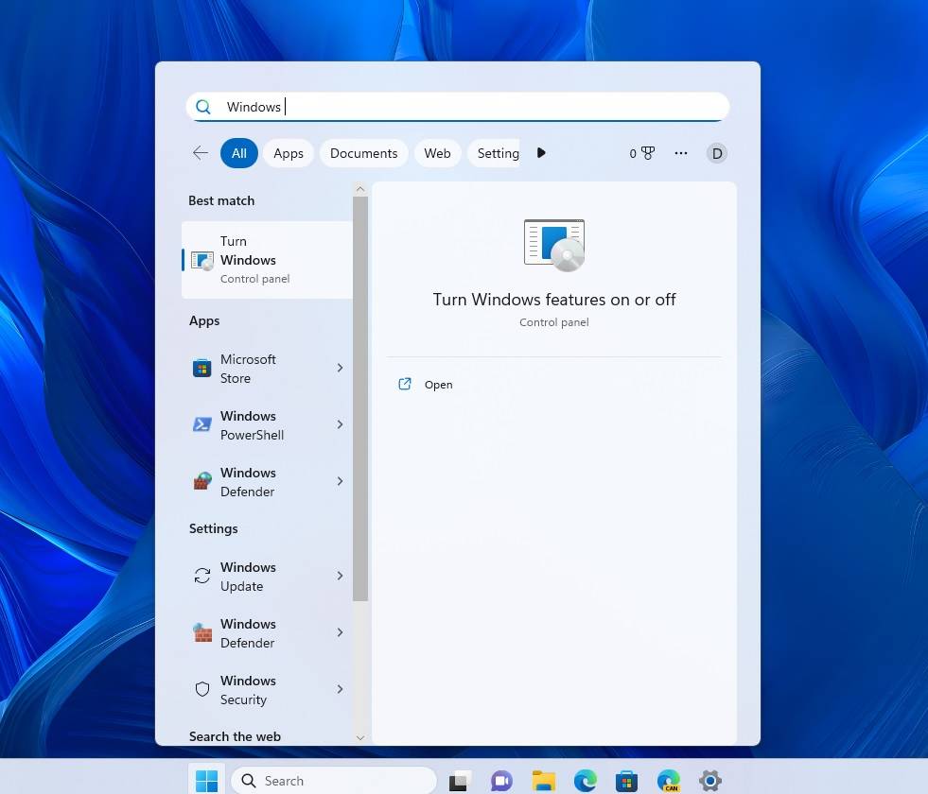The image size is (928, 794).
Task: Click the user account avatar D
Action: (x=716, y=152)
